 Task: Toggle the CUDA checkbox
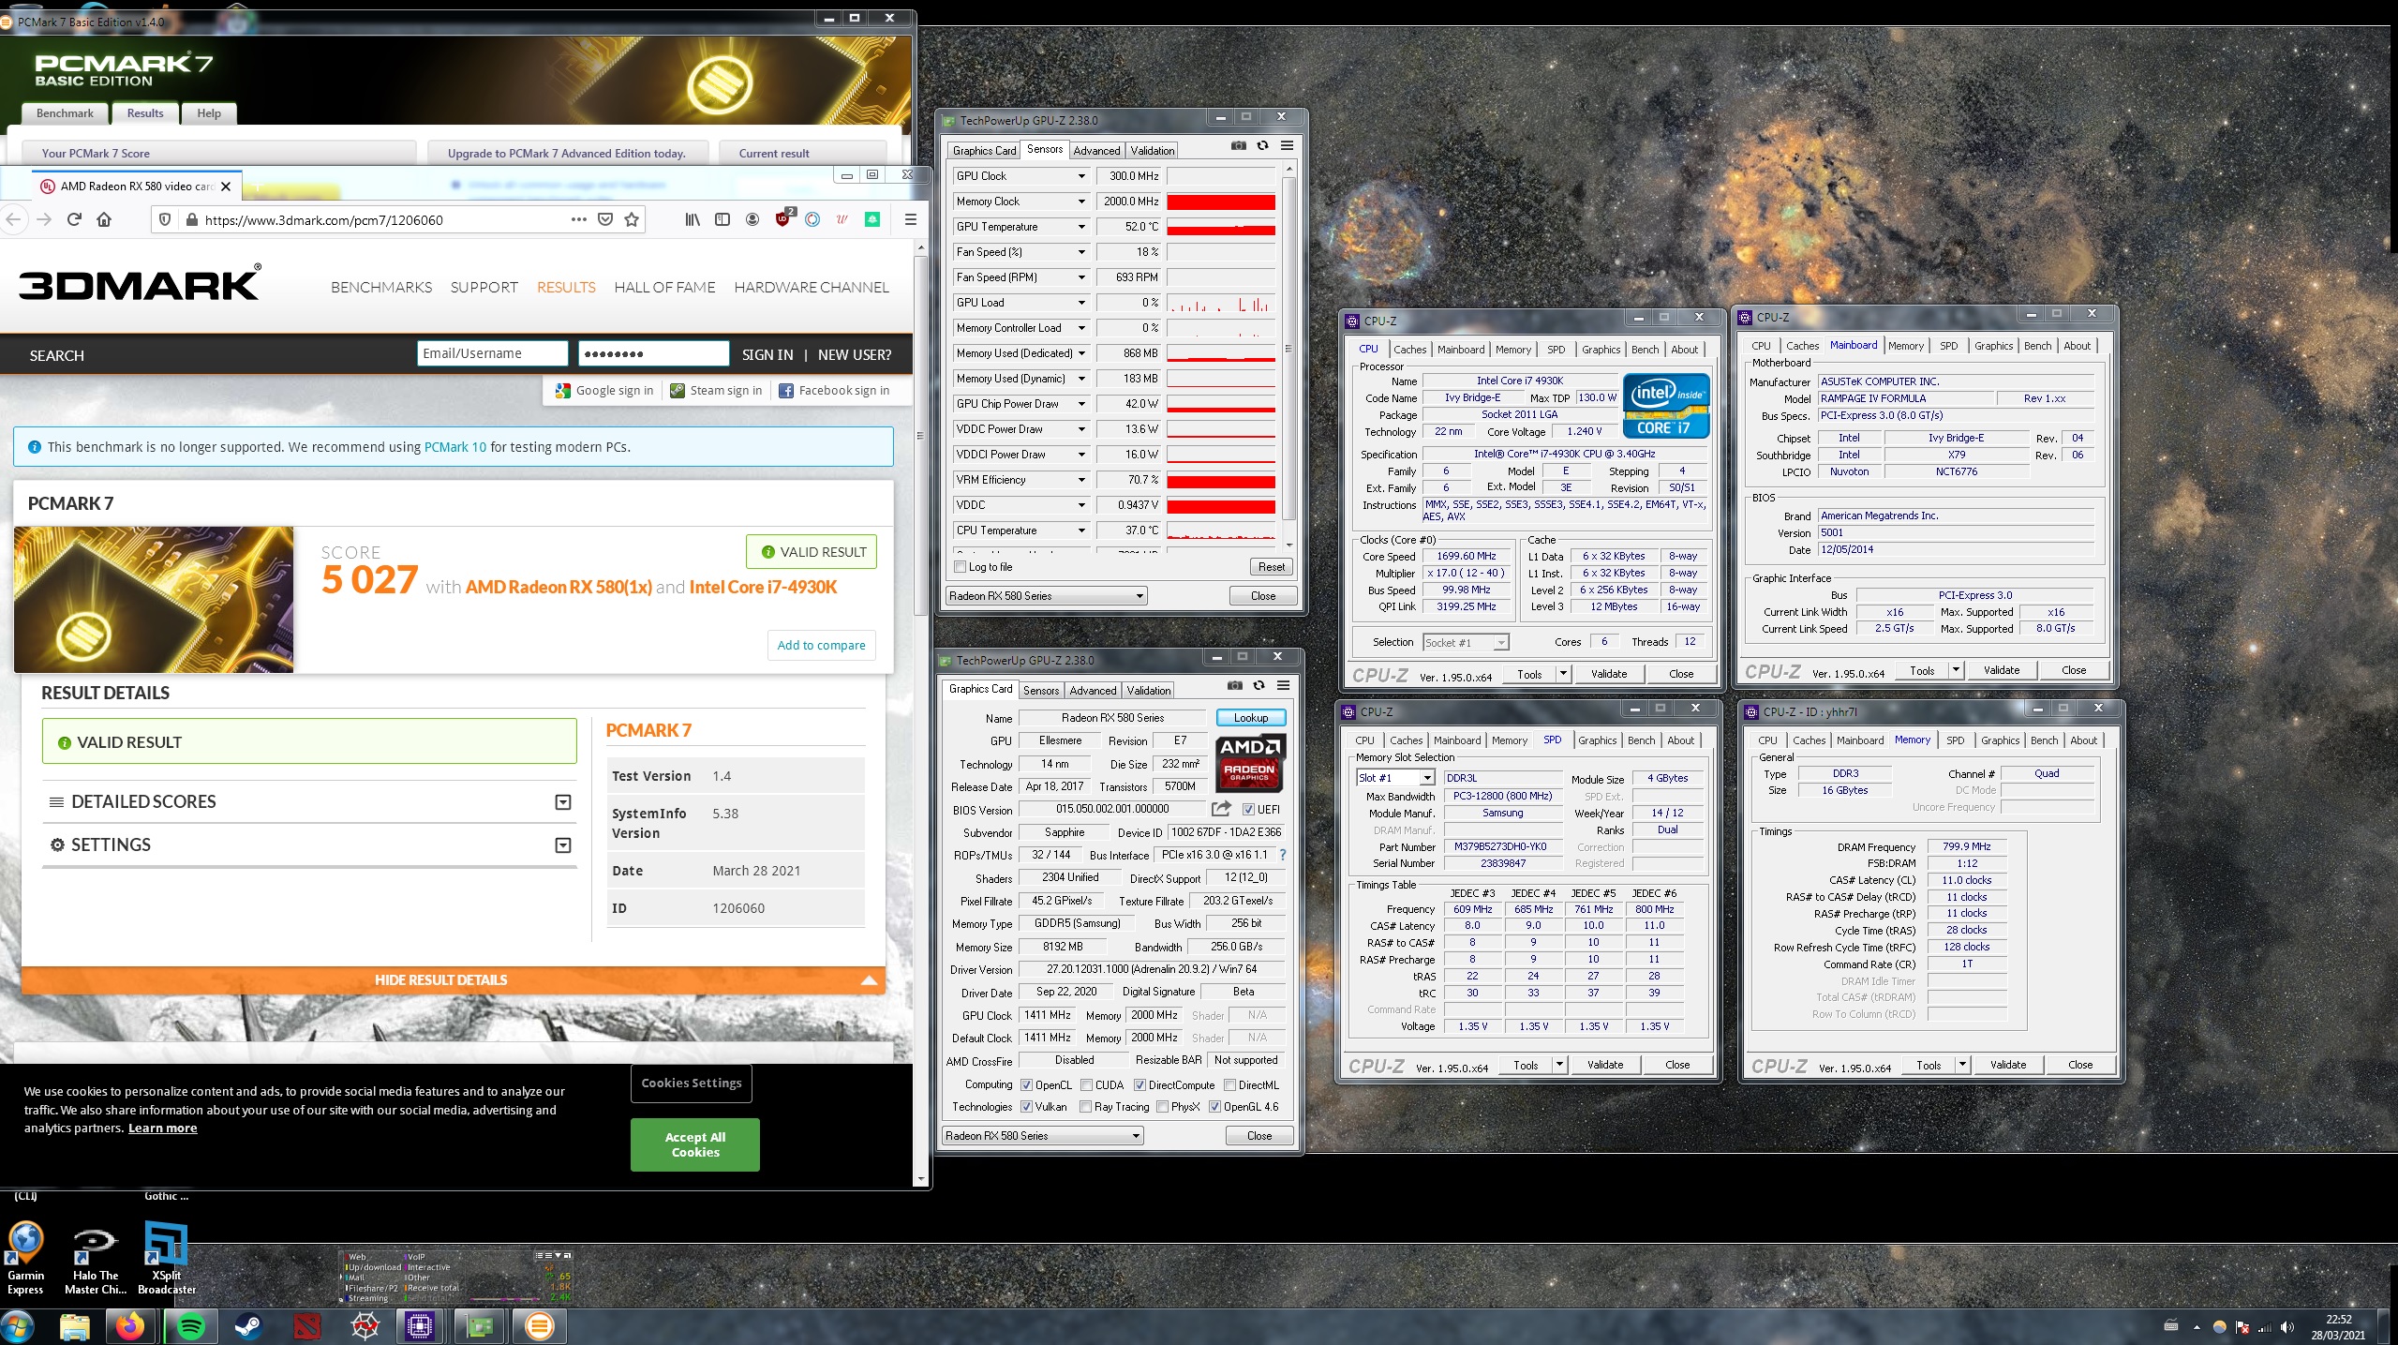click(x=1086, y=1085)
